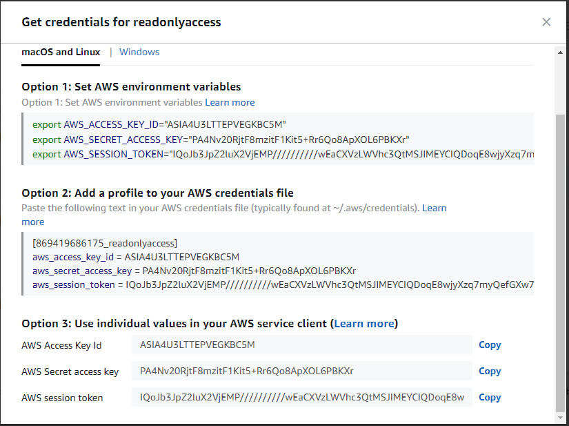Image resolution: width=569 pixels, height=426 pixels.
Task: Click the AWS Secret access key value field
Action: click(x=302, y=371)
